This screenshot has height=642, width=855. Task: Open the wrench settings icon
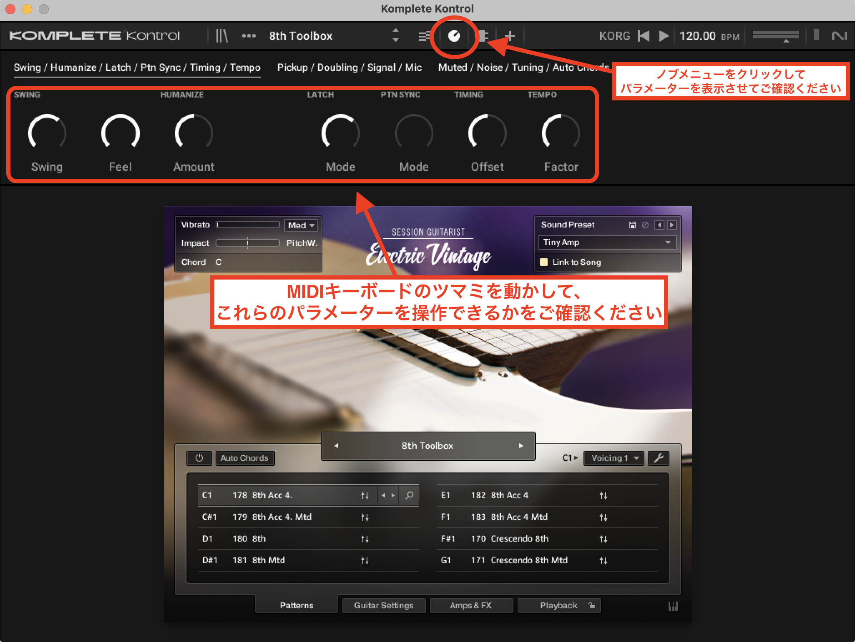point(659,458)
